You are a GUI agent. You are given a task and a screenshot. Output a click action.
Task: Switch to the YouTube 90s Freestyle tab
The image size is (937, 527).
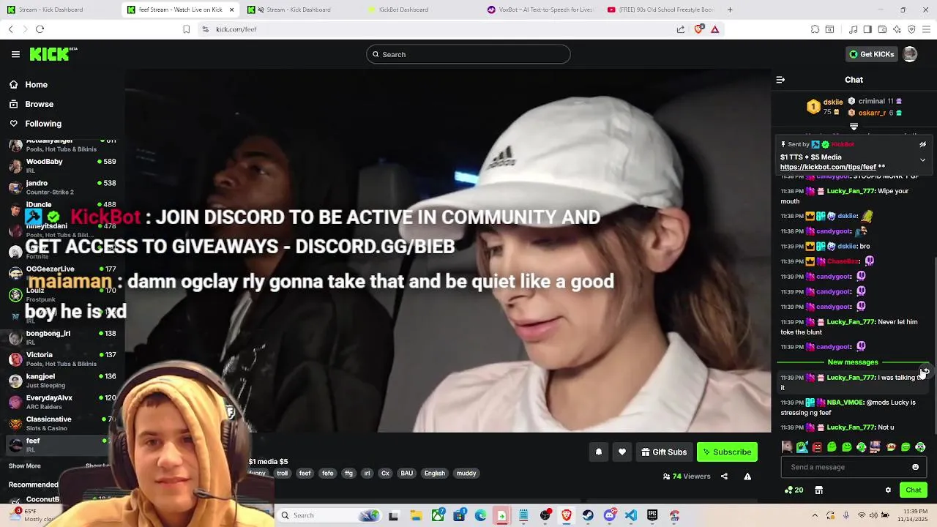point(660,10)
